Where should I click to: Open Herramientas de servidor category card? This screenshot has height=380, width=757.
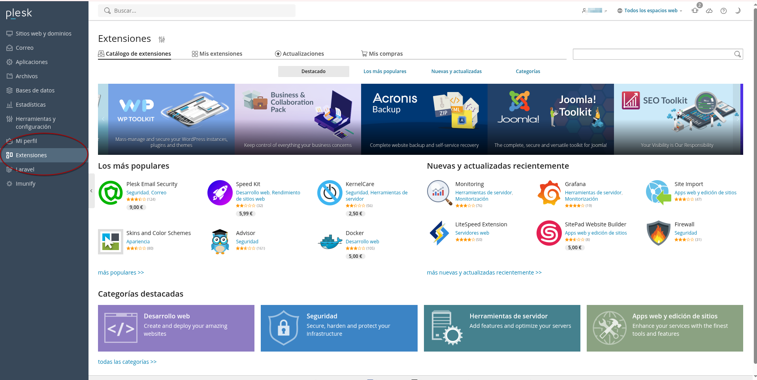502,328
